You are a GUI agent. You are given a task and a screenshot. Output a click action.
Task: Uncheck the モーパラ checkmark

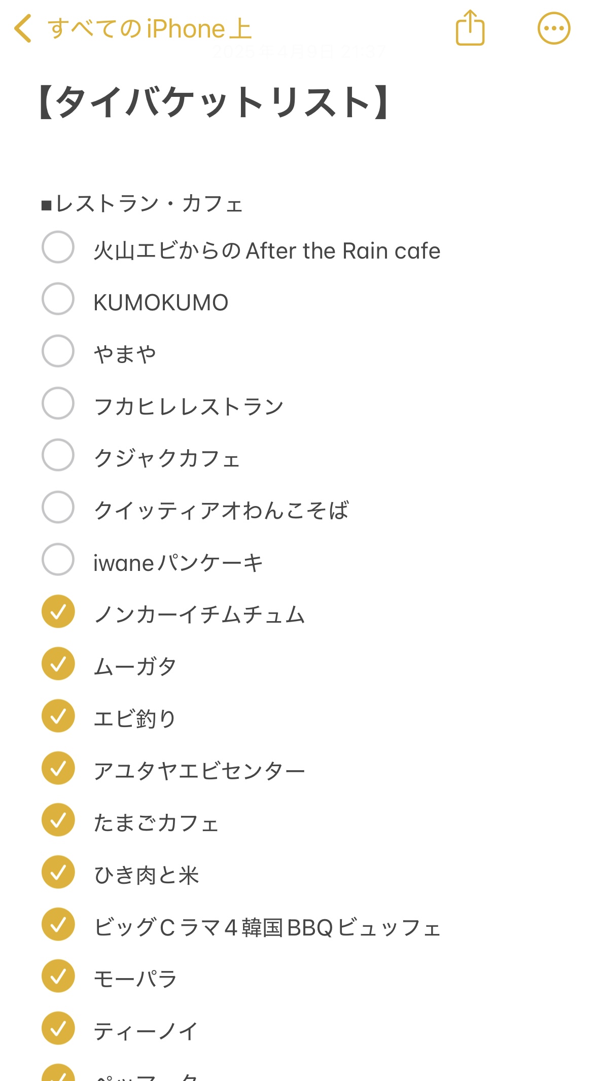click(x=58, y=976)
